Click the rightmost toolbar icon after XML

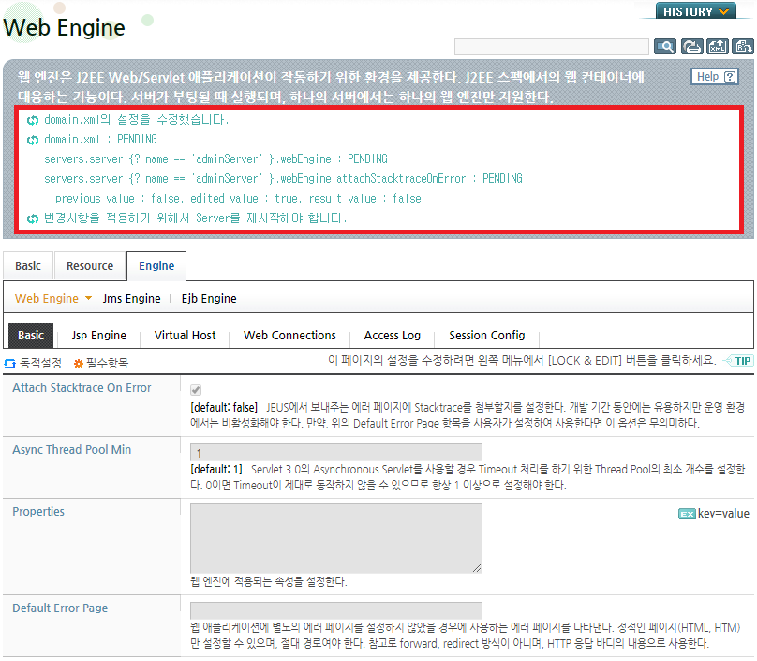pyautogui.click(x=743, y=47)
